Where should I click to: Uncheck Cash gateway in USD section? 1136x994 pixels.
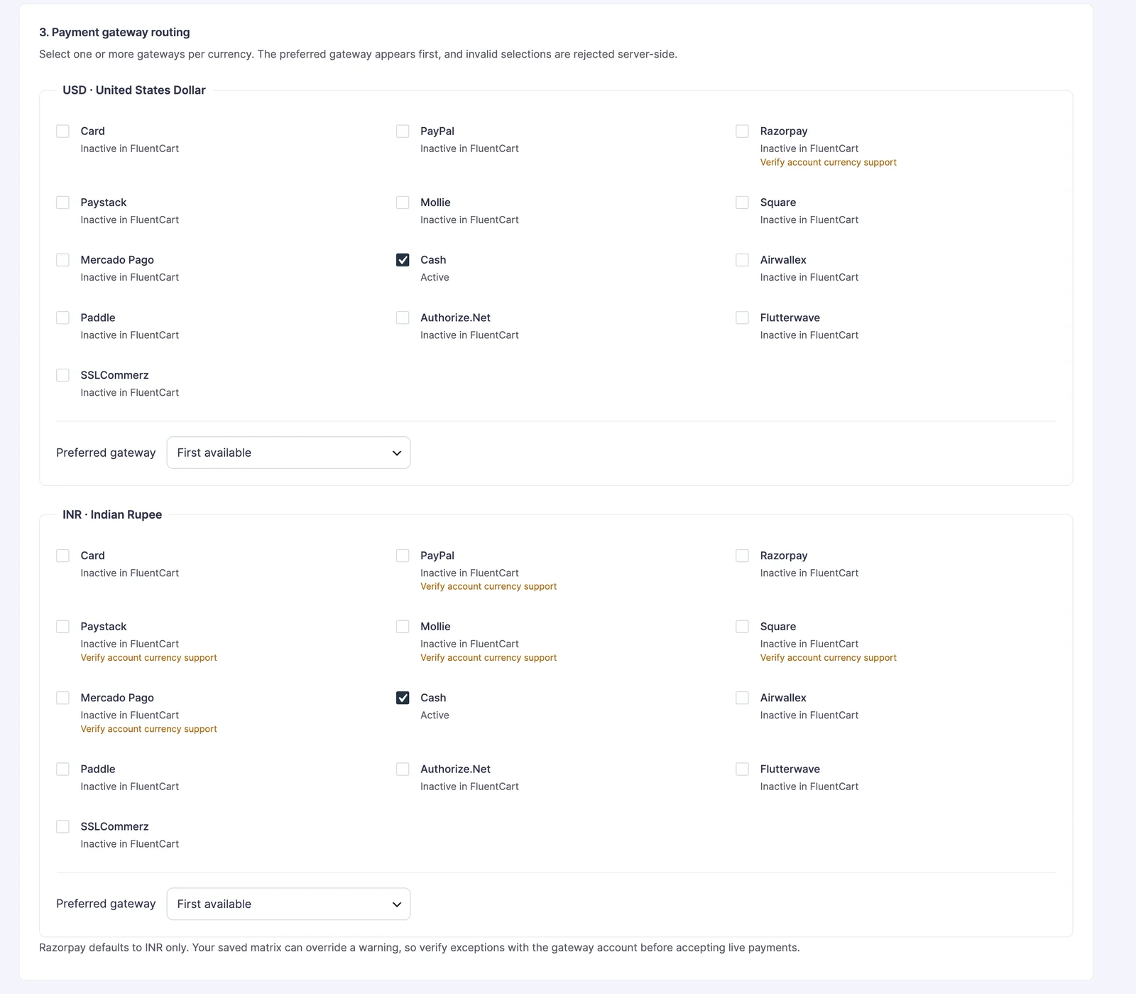coord(403,260)
